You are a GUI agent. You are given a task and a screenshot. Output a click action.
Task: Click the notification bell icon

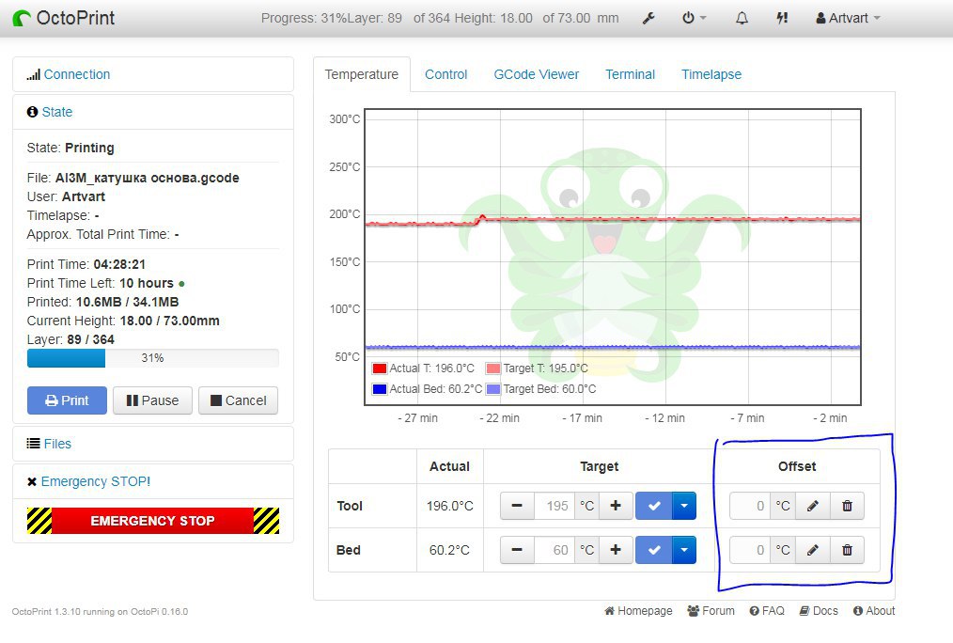[x=742, y=18]
